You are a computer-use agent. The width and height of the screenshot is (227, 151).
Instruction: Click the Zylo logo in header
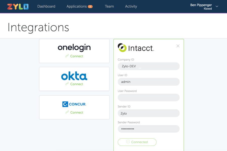click(18, 7)
